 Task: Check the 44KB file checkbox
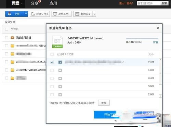coord(52,70)
